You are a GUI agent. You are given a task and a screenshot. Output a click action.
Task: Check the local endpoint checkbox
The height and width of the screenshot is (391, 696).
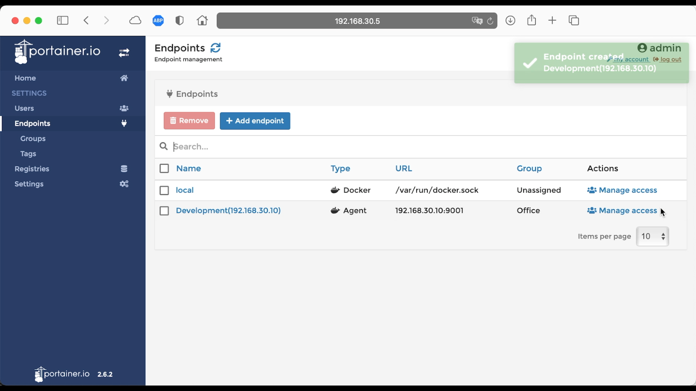164,190
